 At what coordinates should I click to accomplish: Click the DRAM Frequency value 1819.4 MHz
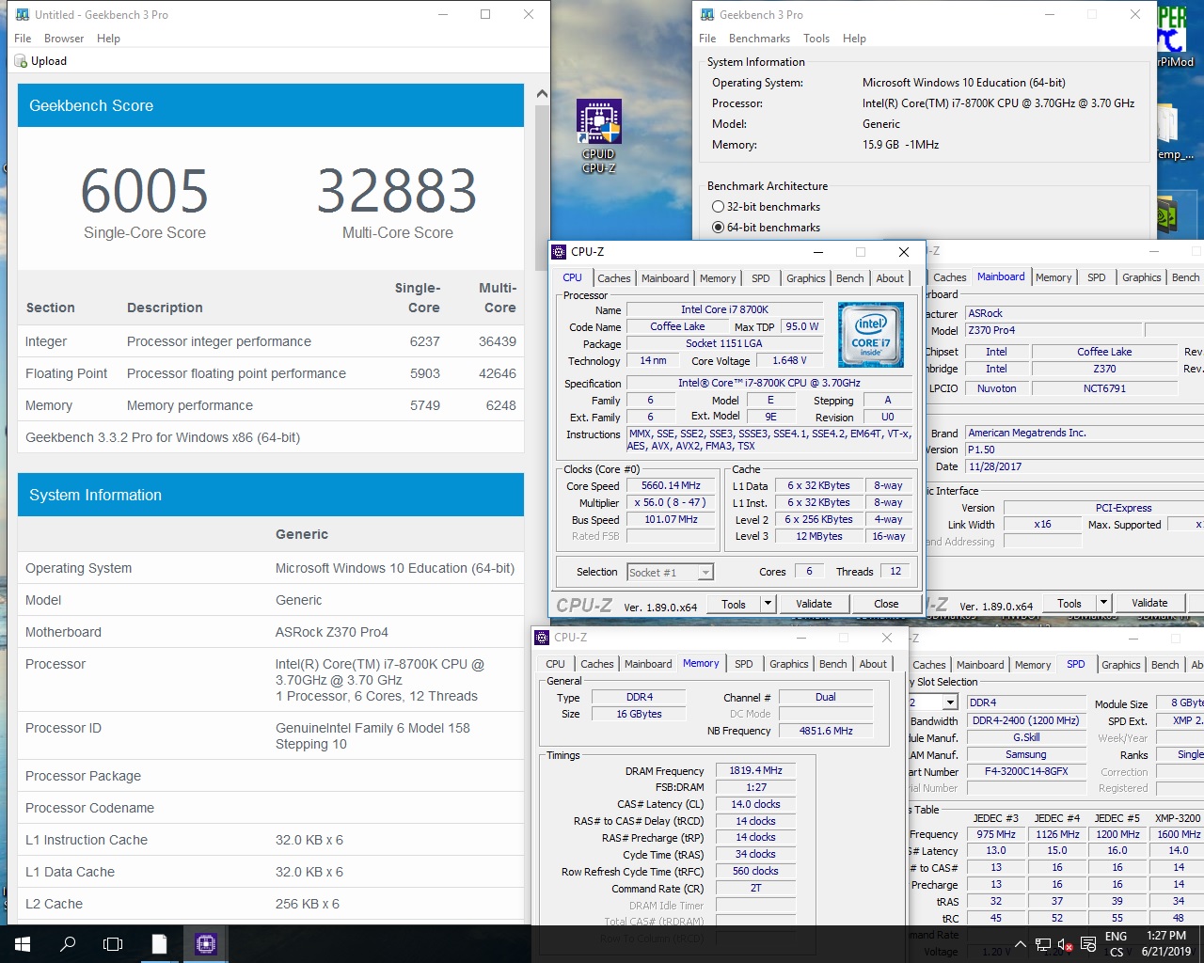coord(755,770)
